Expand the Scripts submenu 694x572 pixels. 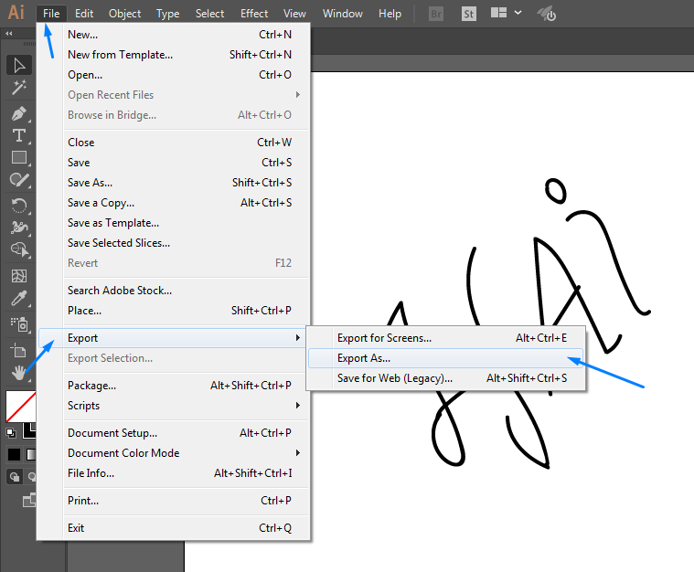pos(174,406)
